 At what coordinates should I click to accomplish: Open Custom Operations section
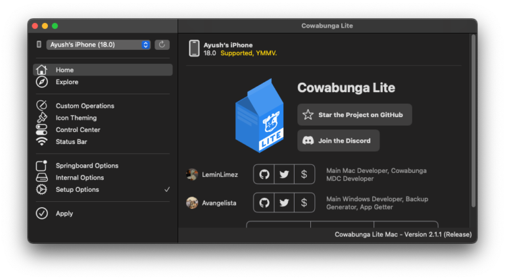pyautogui.click(x=84, y=106)
